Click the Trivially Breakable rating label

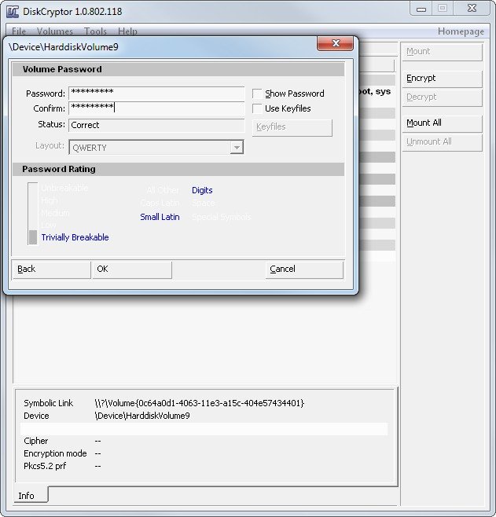point(75,237)
